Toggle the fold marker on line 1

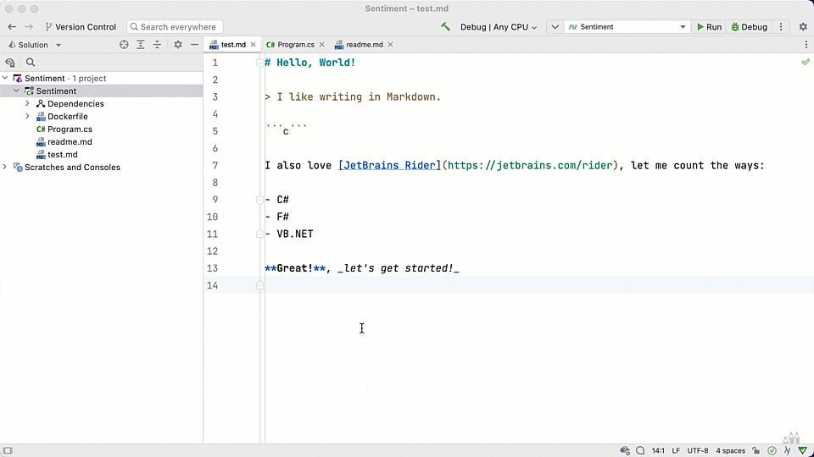[260, 63]
